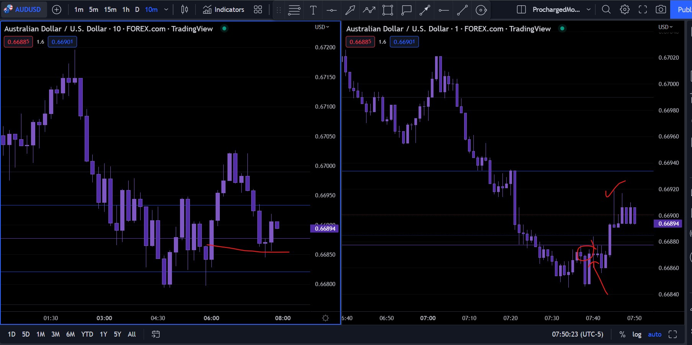This screenshot has width=692, height=345.
Task: Click the green market status dot on 1-minute chart
Action: pyautogui.click(x=562, y=28)
